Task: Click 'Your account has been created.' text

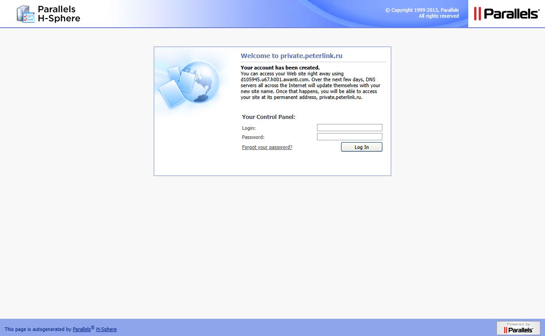Action: [x=280, y=68]
